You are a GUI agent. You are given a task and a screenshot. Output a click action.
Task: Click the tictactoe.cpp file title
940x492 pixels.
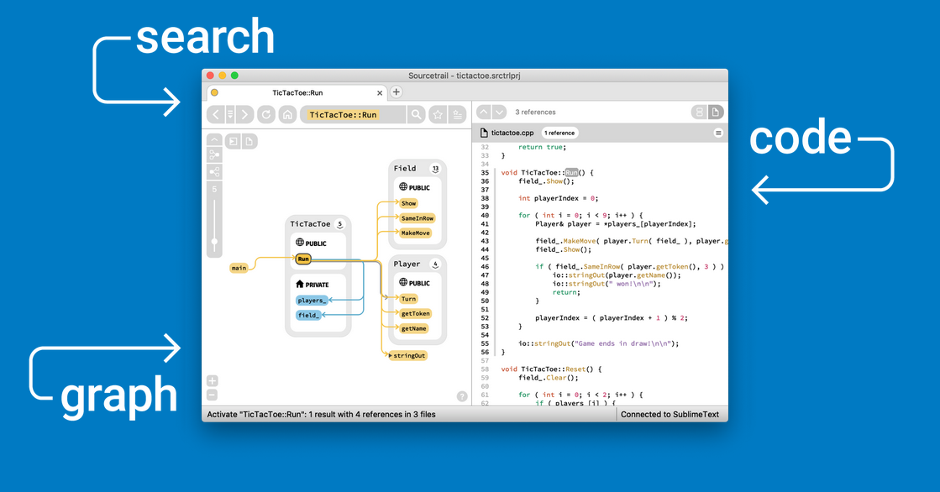click(x=512, y=133)
